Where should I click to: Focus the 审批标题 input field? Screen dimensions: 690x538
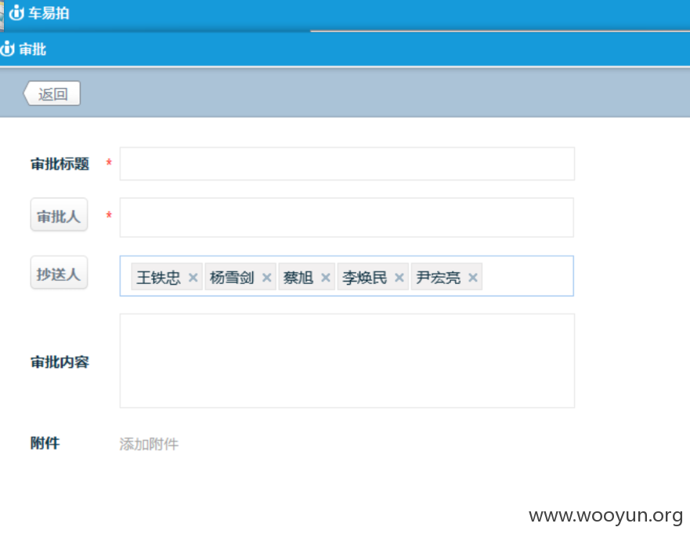[x=347, y=163]
